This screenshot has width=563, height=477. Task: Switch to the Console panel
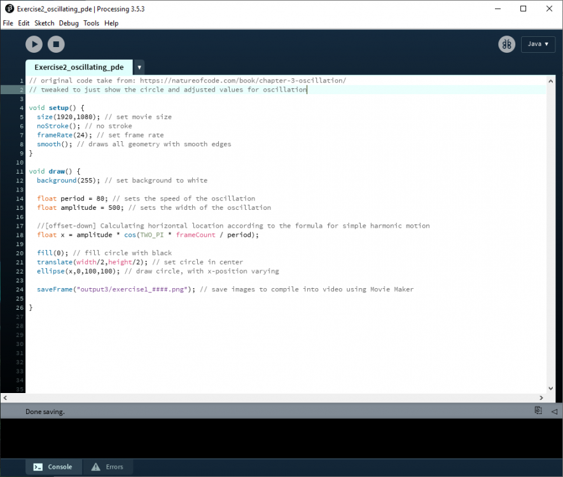click(x=53, y=467)
